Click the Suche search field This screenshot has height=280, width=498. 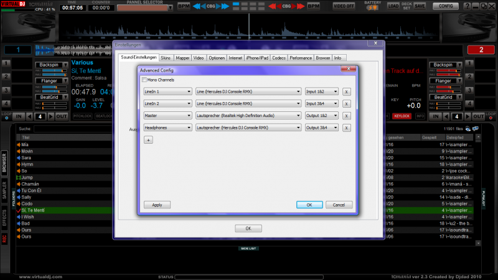[73, 129]
